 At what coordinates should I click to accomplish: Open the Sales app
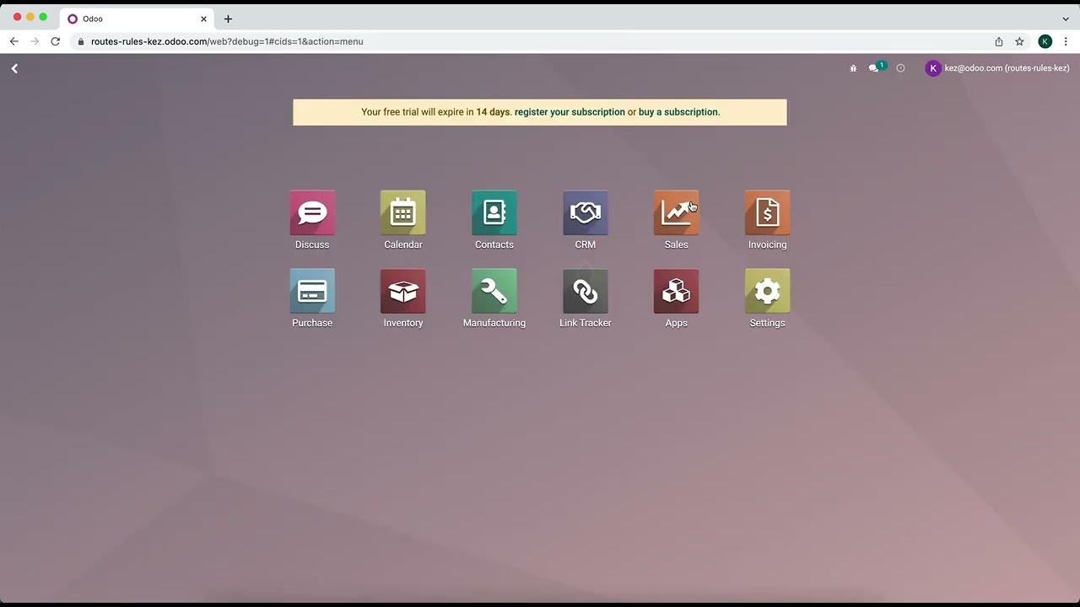click(x=677, y=213)
